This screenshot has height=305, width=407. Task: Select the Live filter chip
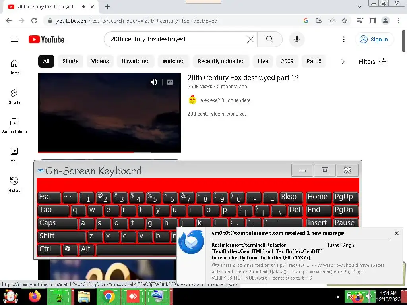[263, 61]
